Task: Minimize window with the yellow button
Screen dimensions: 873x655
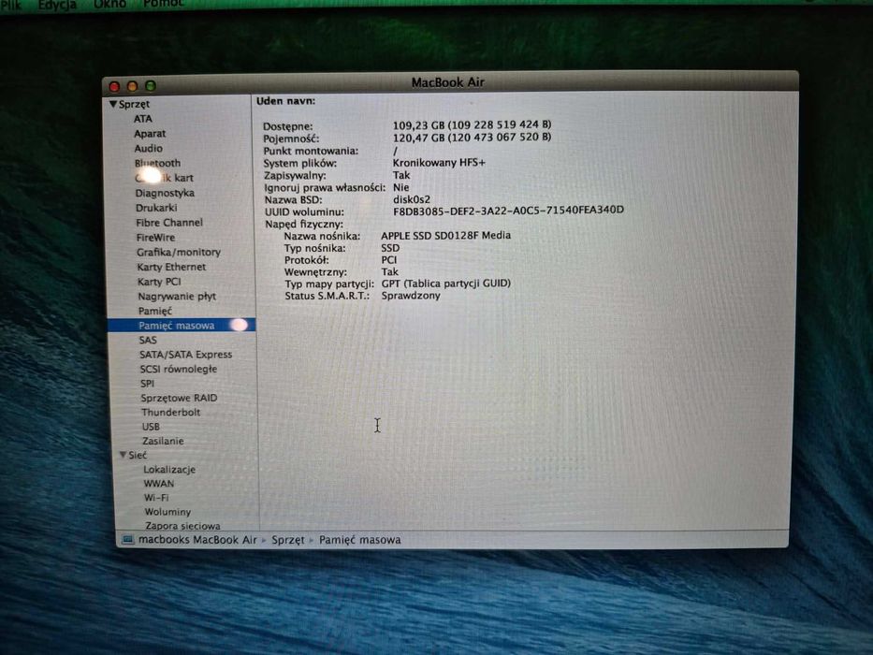Action: pyautogui.click(x=133, y=86)
